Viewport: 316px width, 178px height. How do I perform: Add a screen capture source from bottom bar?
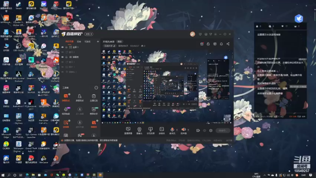128,131
